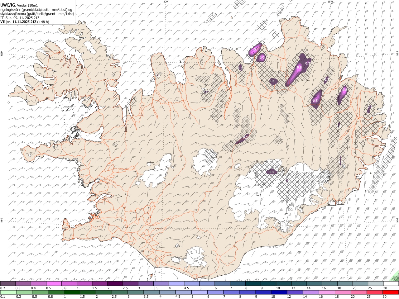This screenshot has height=299, width=399.
Task: Click the pale green 0.1 swatch in the bottom legend row
Action: pyautogui.click(x=8, y=292)
